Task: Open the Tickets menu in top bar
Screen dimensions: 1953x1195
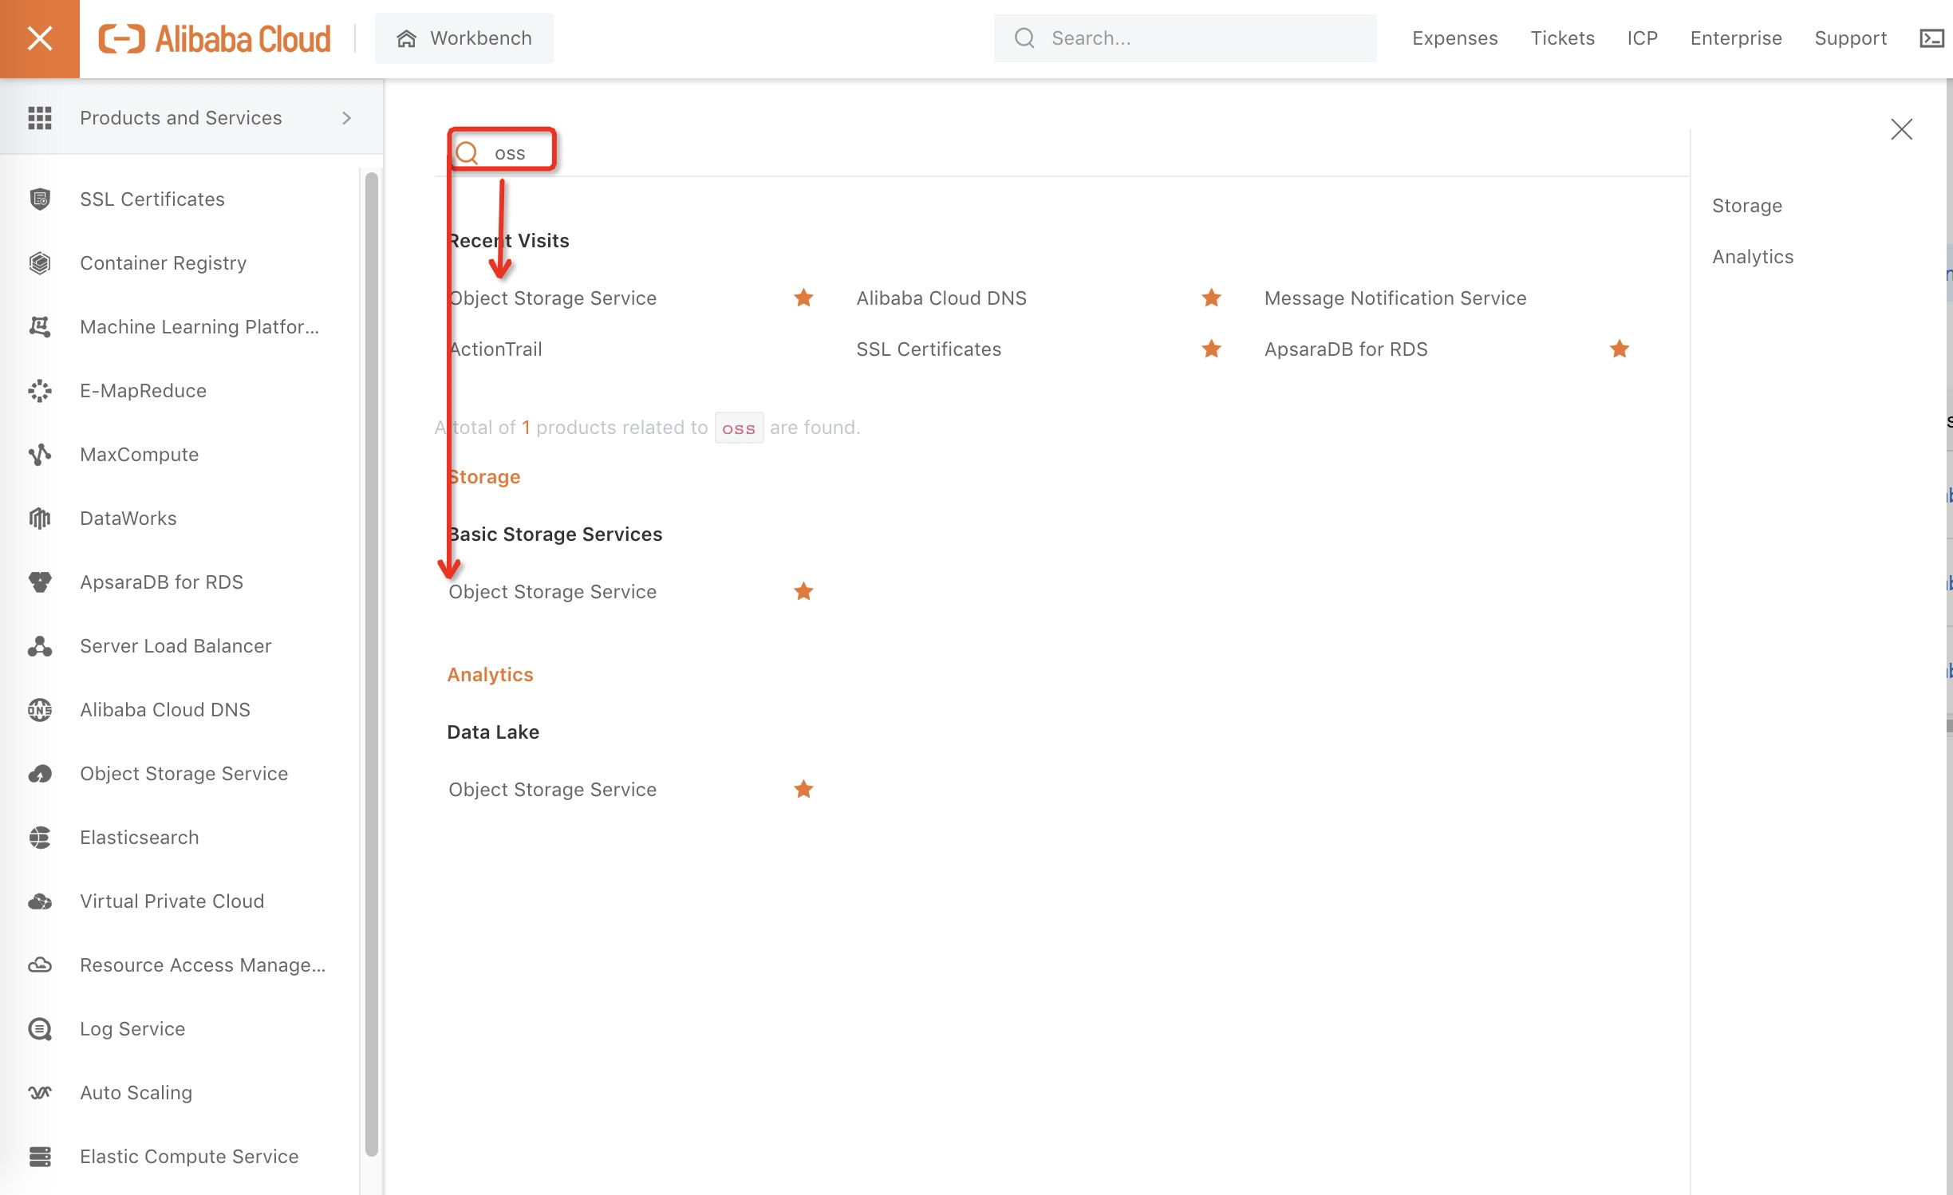Action: [1562, 38]
